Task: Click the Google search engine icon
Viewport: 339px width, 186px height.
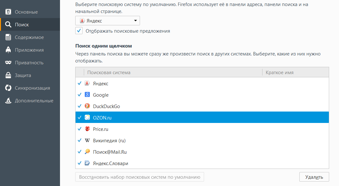Action: point(87,95)
